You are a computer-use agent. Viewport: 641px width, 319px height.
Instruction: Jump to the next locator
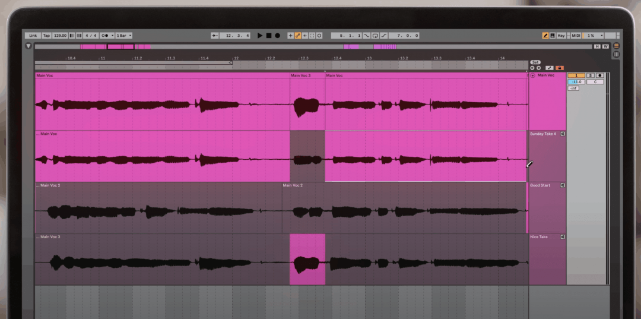538,68
